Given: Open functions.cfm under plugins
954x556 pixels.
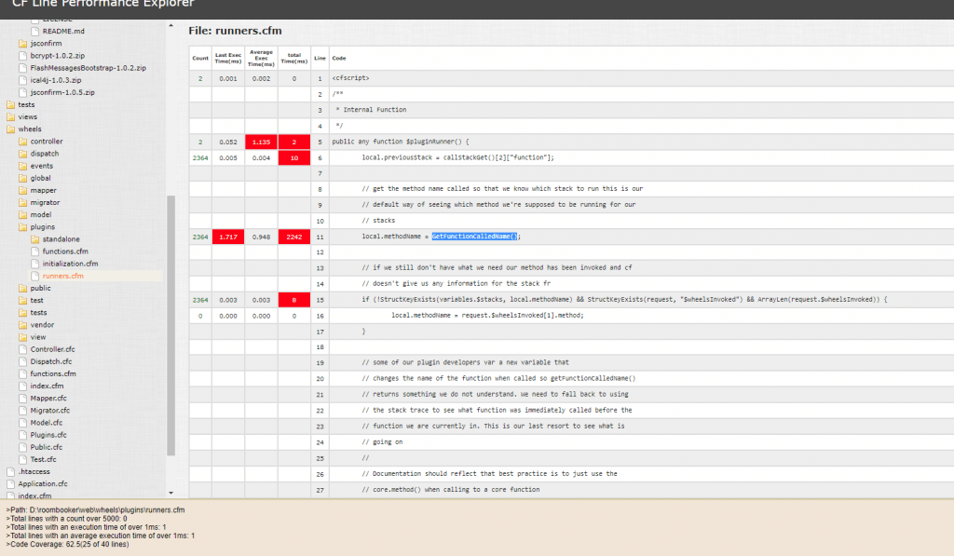Looking at the screenshot, I should 65,251.
